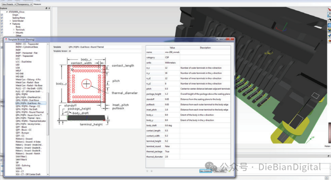Expand the Solid Model tree node
This screenshot has height=180, width=331.
[x=10, y=21]
